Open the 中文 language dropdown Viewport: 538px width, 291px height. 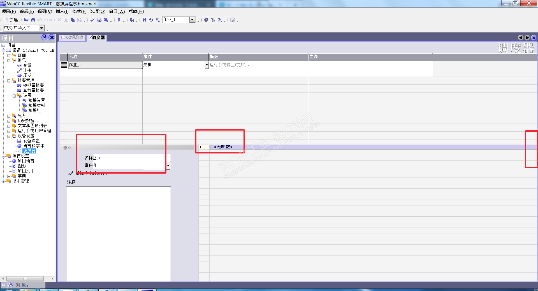(41, 28)
